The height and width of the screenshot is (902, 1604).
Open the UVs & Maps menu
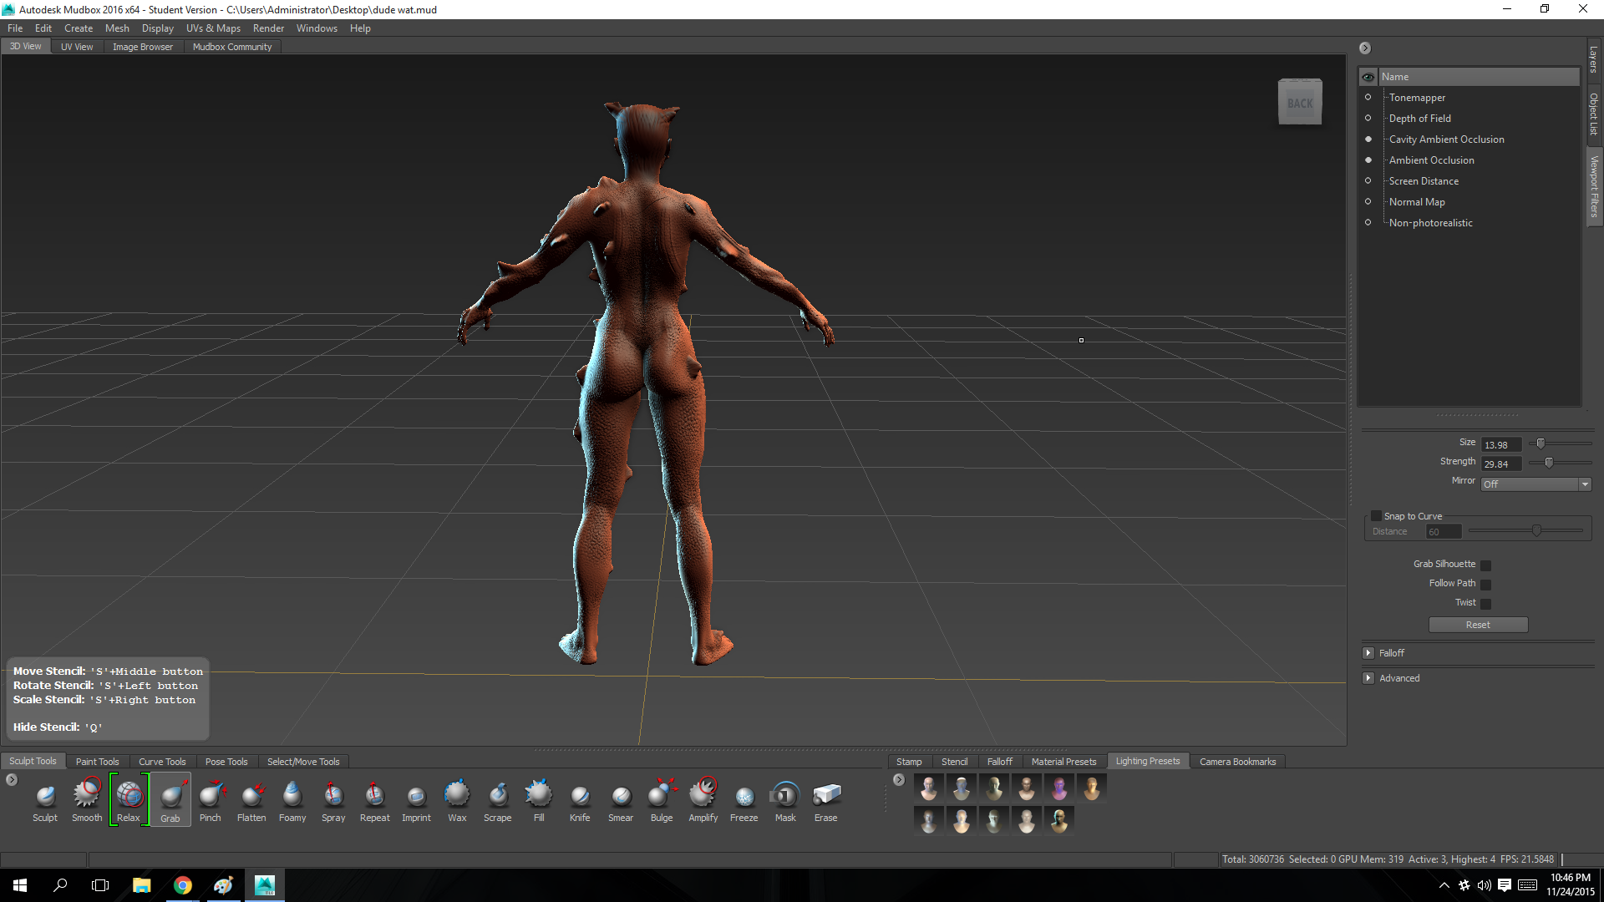(213, 28)
